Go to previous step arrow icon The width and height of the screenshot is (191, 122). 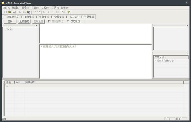tap(49, 12)
